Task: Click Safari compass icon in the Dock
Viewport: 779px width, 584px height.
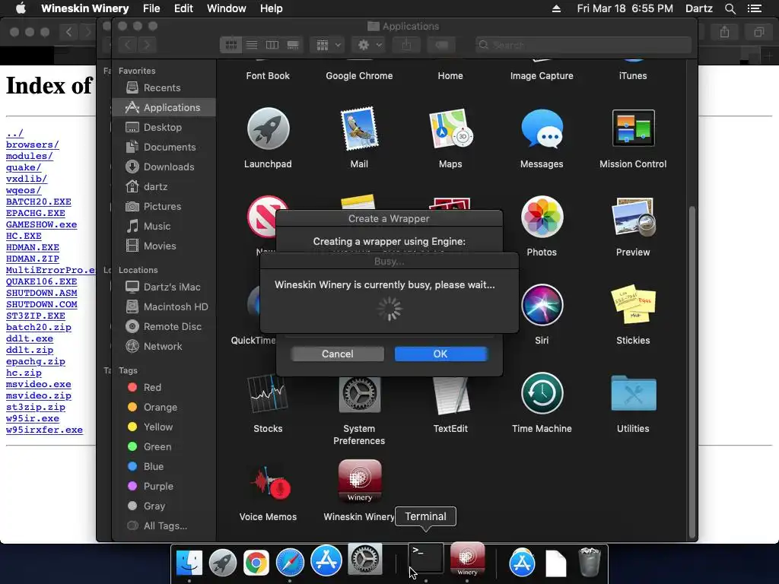Action: [x=290, y=563]
